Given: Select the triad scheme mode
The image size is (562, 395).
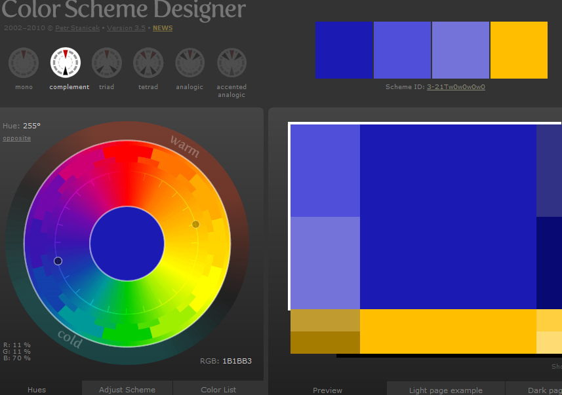Looking at the screenshot, I should (x=106, y=62).
